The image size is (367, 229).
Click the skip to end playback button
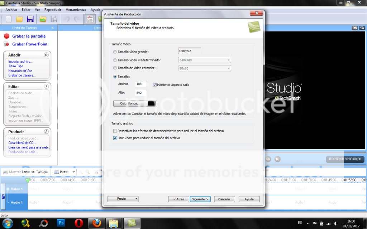277,159
